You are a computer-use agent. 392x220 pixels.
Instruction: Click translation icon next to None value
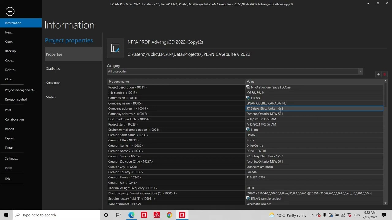click(248, 130)
